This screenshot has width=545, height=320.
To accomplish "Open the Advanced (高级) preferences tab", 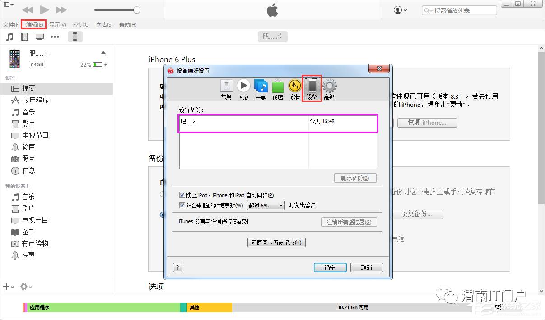I will 329,89.
